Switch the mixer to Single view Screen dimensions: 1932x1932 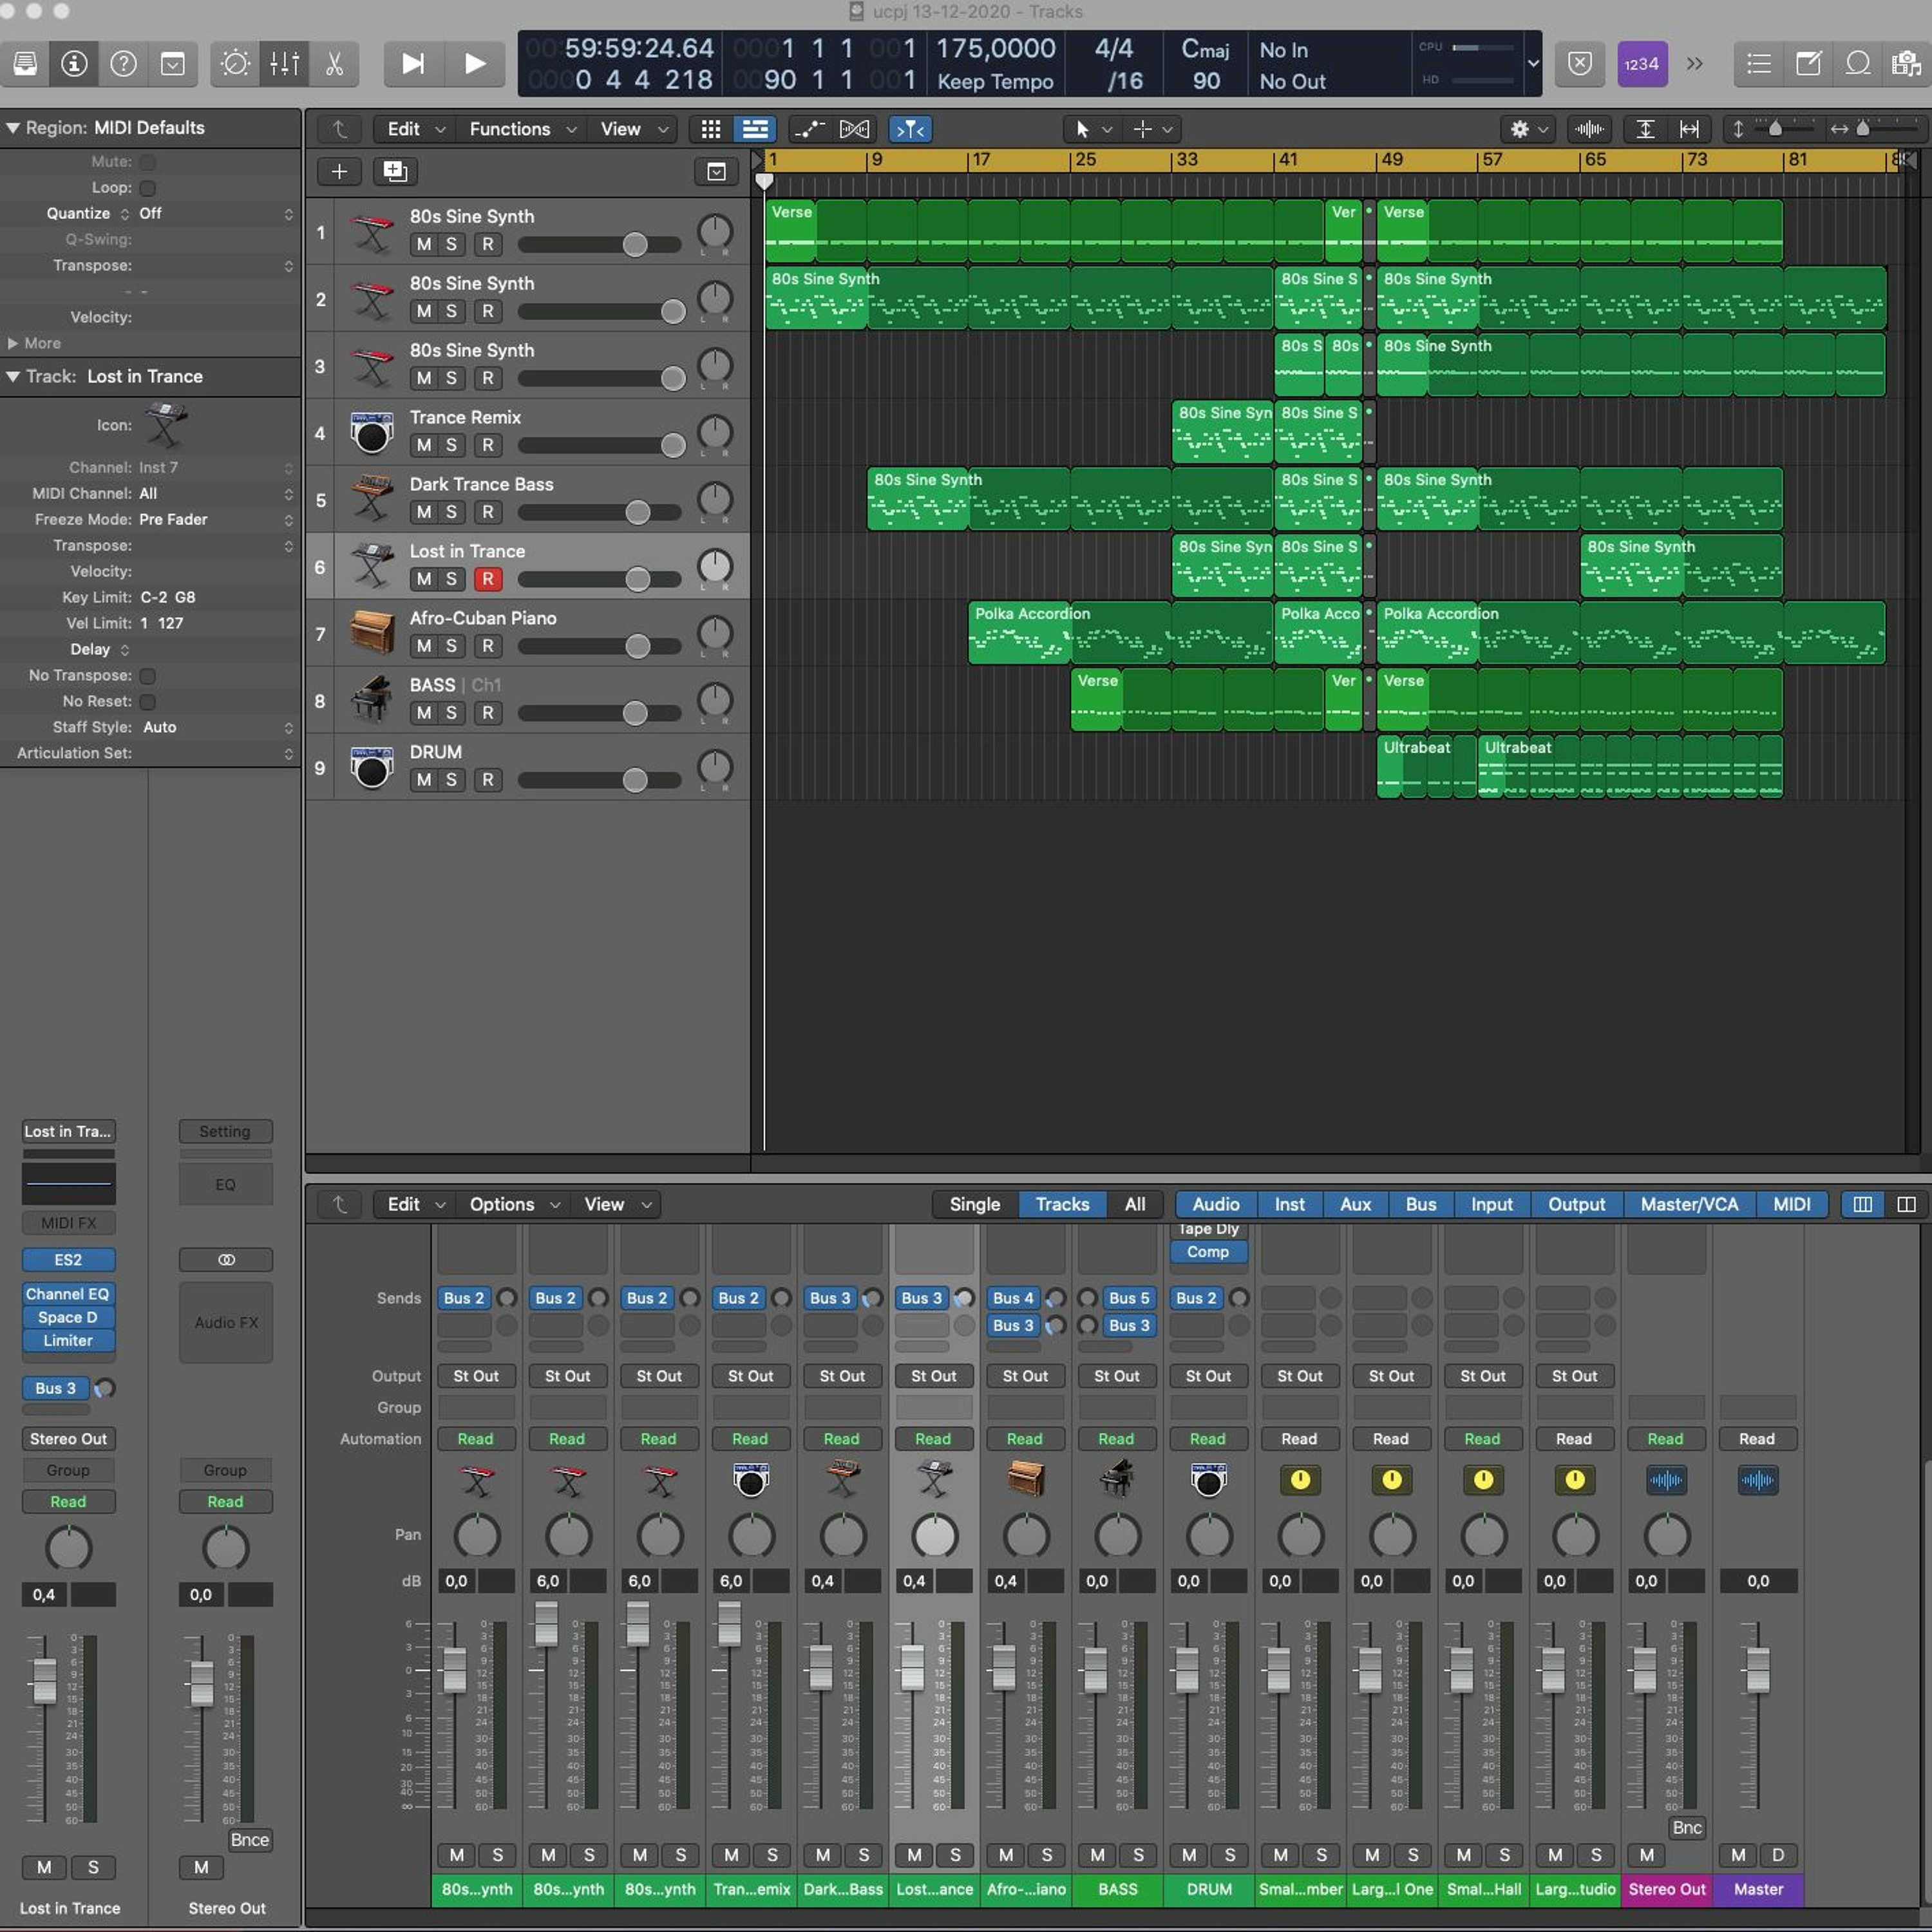point(975,1204)
